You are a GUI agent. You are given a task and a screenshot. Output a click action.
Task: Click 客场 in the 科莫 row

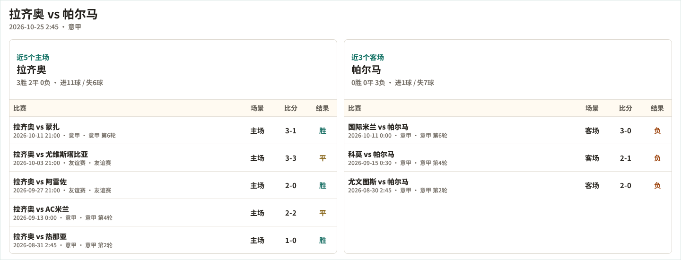click(x=592, y=158)
